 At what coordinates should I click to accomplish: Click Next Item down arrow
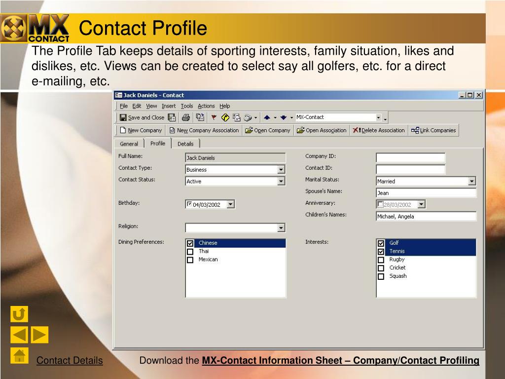284,117
